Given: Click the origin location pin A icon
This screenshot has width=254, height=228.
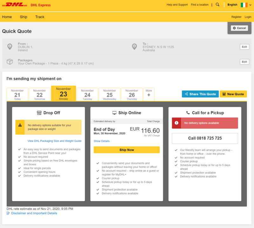Looking at the screenshot, I should (x=10, y=47).
